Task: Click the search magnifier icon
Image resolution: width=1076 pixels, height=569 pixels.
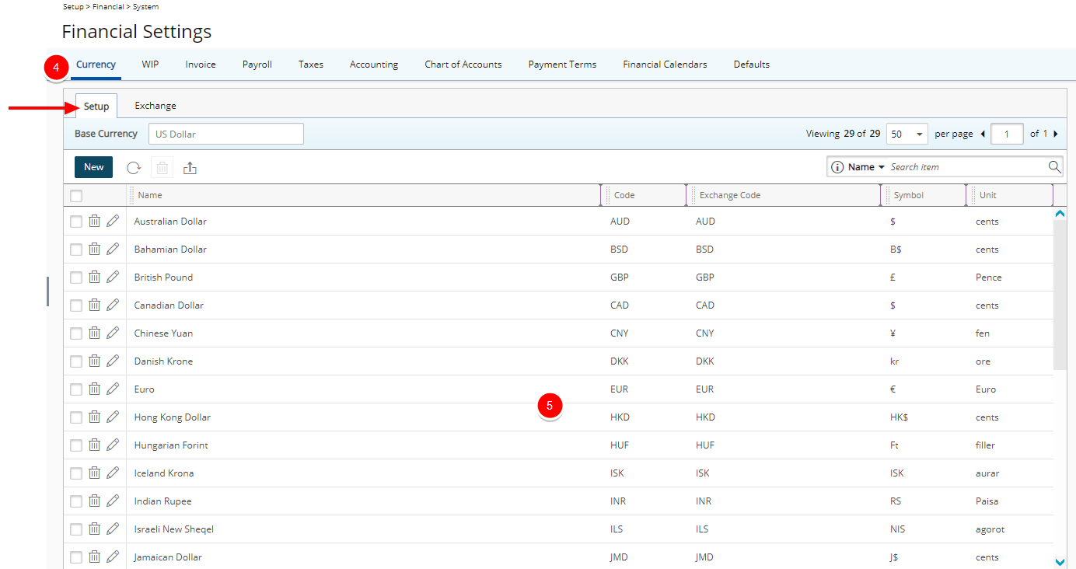Action: (x=1054, y=167)
